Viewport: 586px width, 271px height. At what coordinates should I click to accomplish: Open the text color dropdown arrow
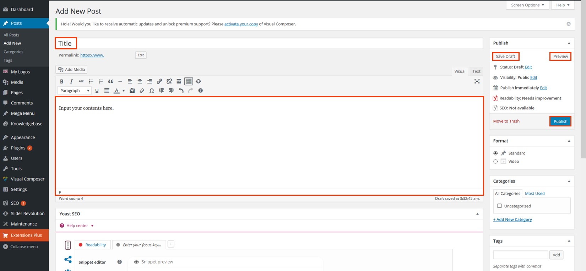(x=124, y=91)
